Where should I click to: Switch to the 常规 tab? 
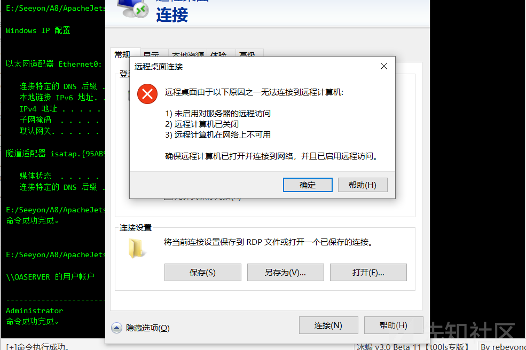tap(122, 54)
